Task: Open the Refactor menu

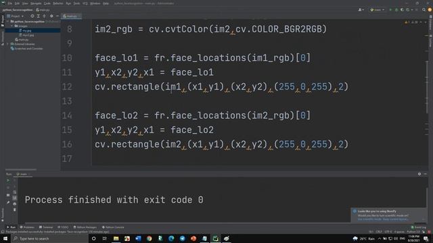Action: (x=58, y=3)
